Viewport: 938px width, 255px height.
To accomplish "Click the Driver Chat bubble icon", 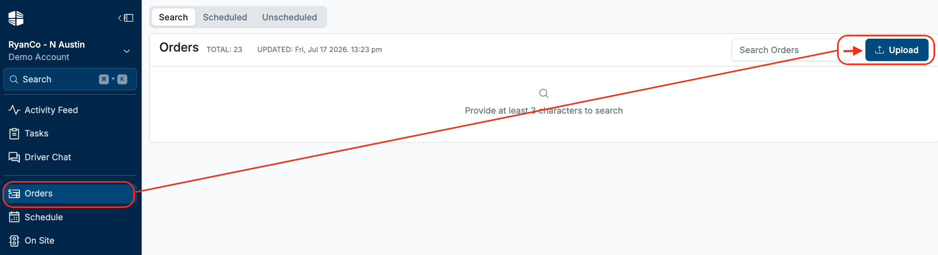I will click(14, 157).
